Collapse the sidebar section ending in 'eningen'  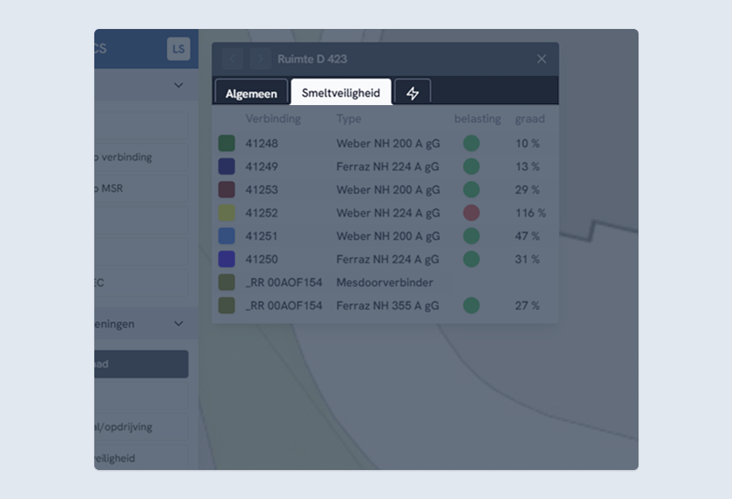coord(179,324)
